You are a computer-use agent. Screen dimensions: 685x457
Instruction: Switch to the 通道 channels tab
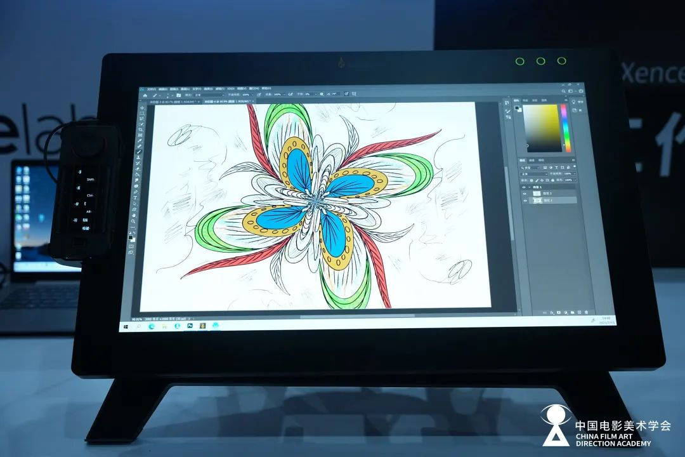532,160
